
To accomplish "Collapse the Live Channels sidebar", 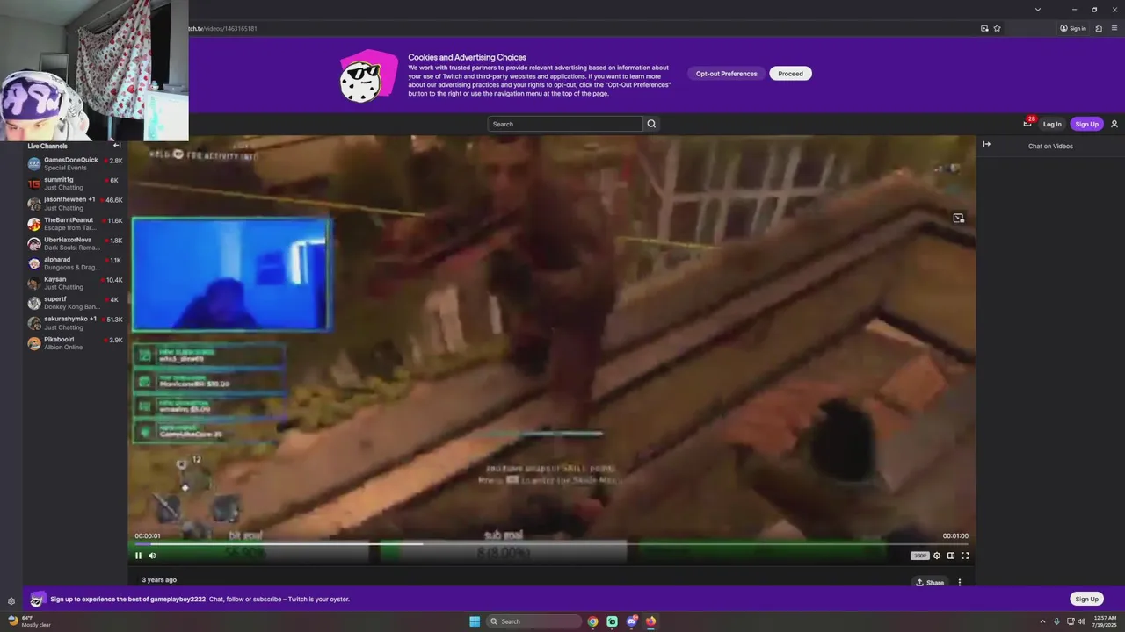I will click(117, 146).
